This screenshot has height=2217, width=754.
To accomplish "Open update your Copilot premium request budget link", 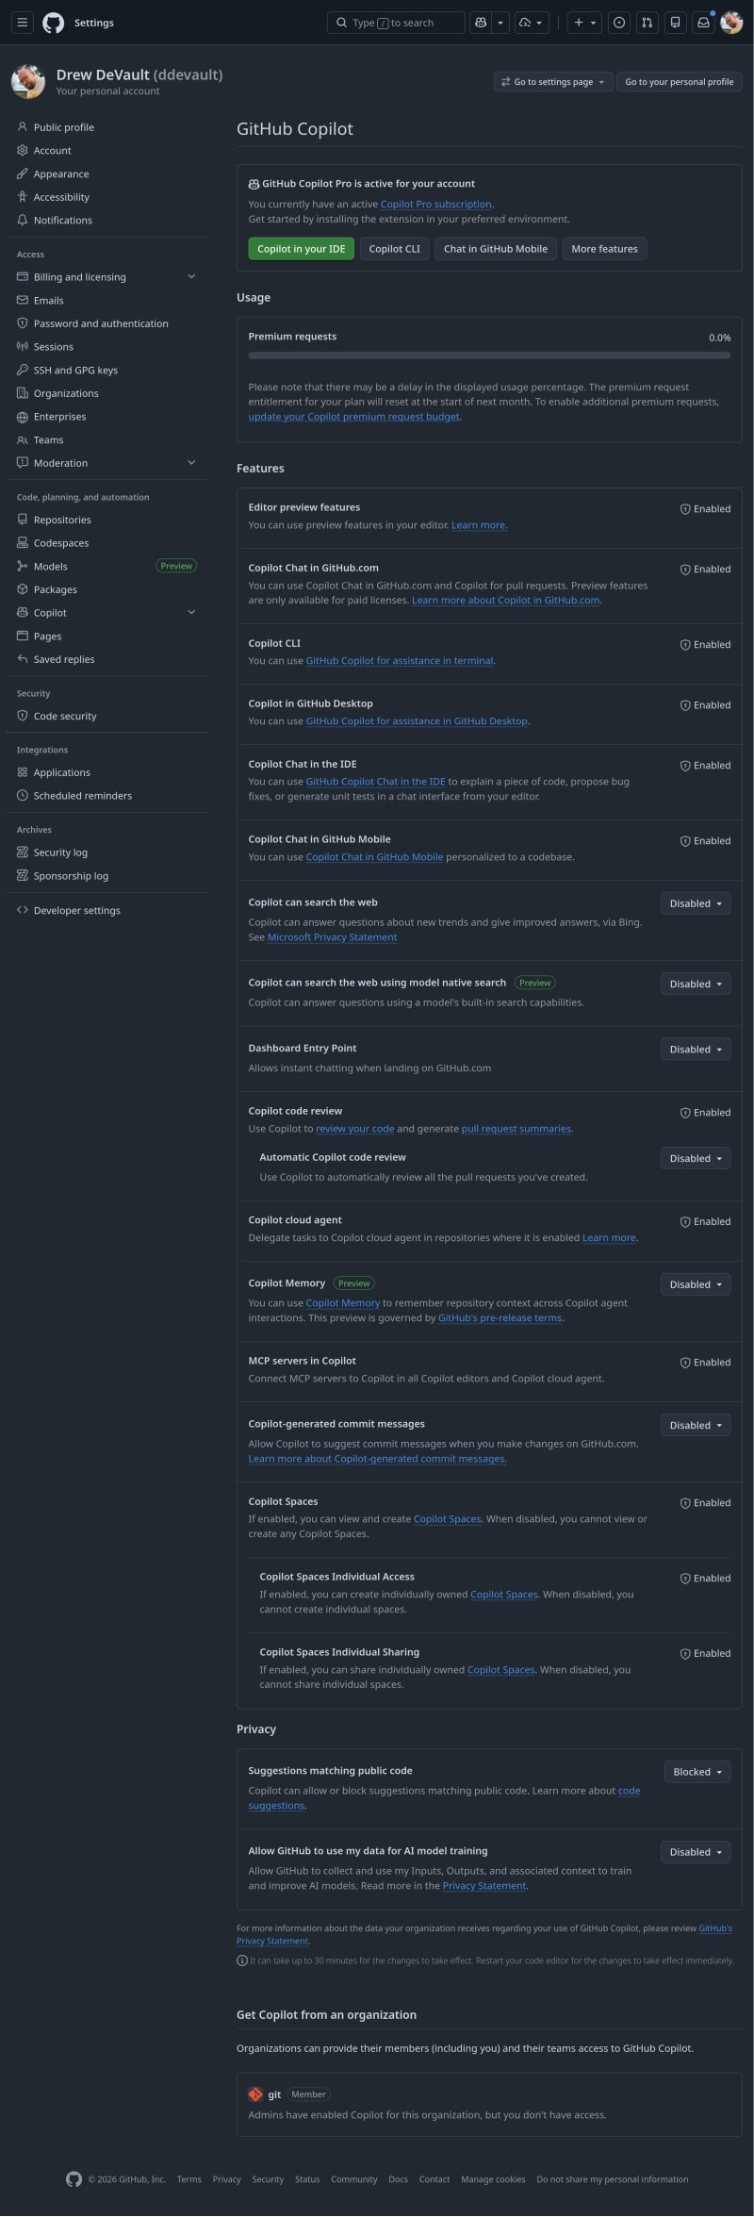I will pyautogui.click(x=353, y=417).
